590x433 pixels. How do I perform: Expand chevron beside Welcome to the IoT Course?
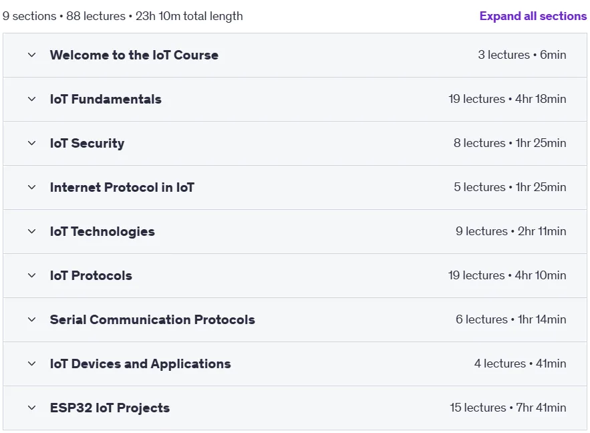tap(32, 55)
